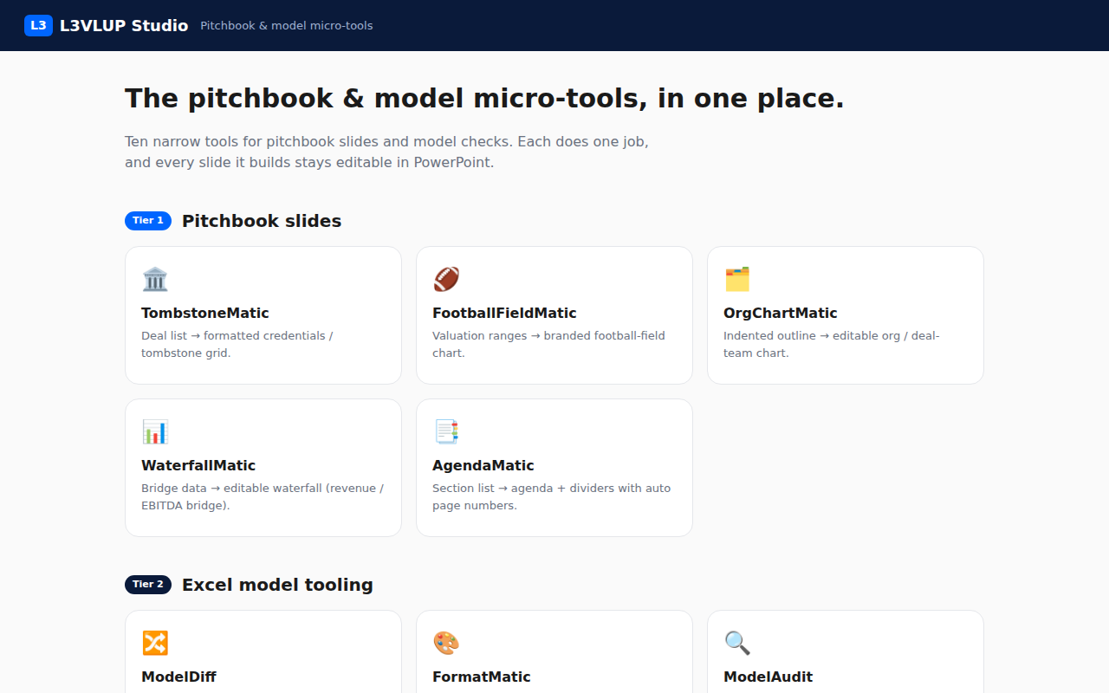Viewport: 1109px width, 693px height.
Task: Click the shuffle arrows icon for ModelDiff
Action: click(155, 643)
